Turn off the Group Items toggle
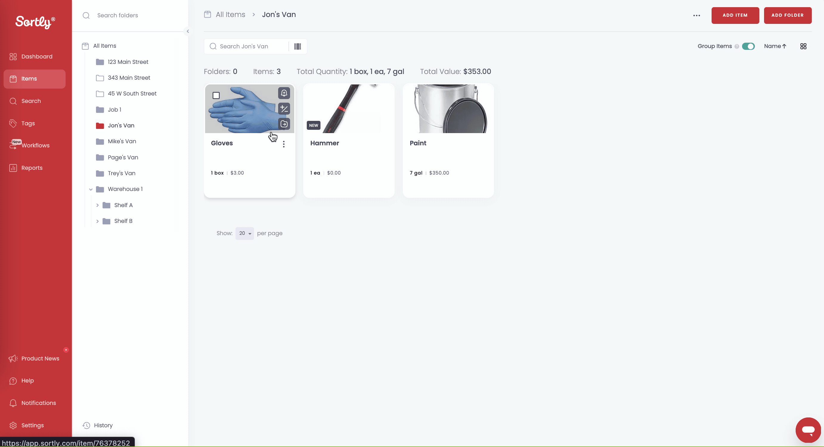824x447 pixels. pyautogui.click(x=748, y=47)
